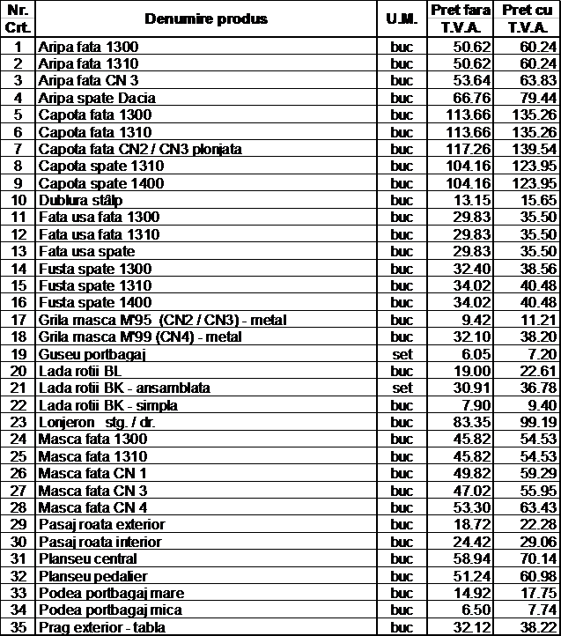561x636 pixels.
Task: Click the price value 117.26
Action: 469,149
